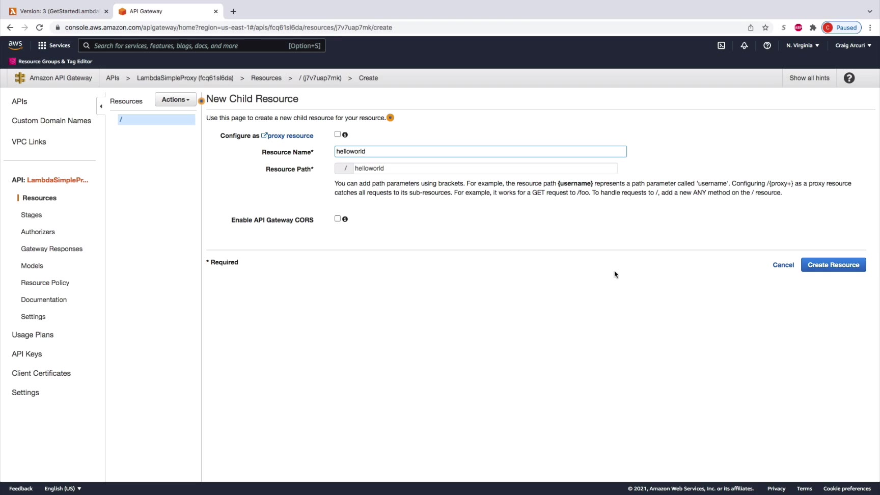Click the hint dot next to Actions
This screenshot has width=880, height=495.
pos(201,101)
